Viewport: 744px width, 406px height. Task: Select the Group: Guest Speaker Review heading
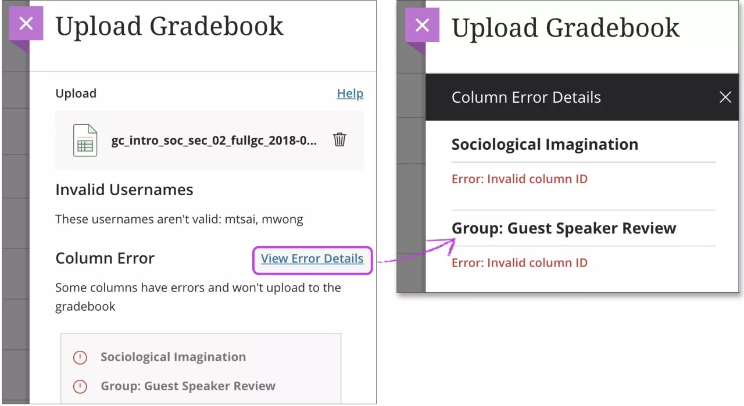pyautogui.click(x=563, y=228)
